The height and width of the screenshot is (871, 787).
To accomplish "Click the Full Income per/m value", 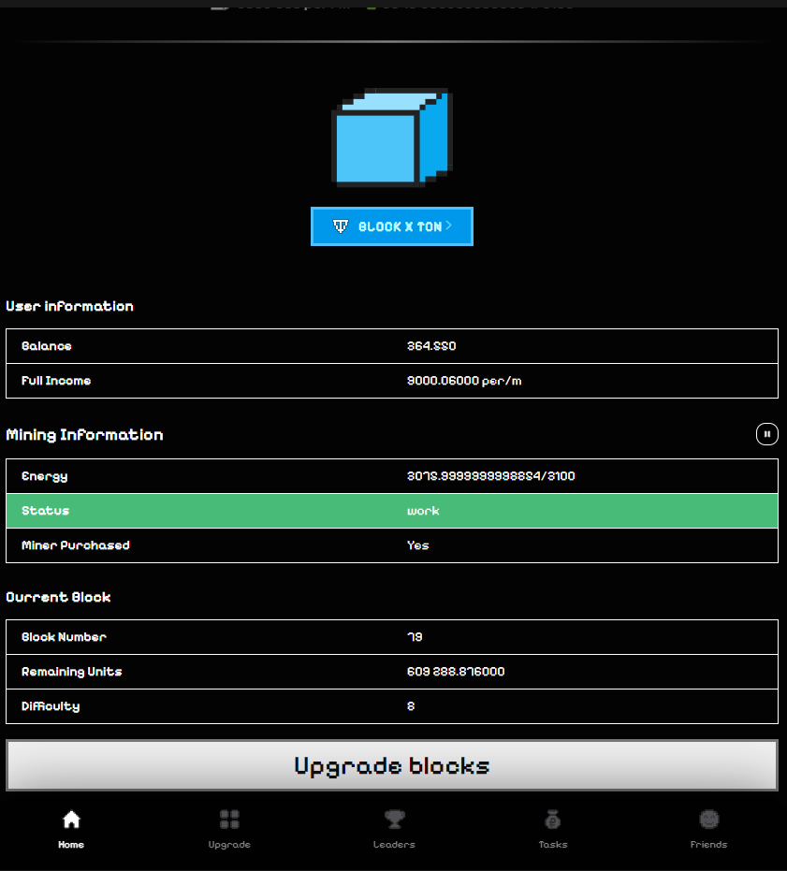I will point(464,381).
